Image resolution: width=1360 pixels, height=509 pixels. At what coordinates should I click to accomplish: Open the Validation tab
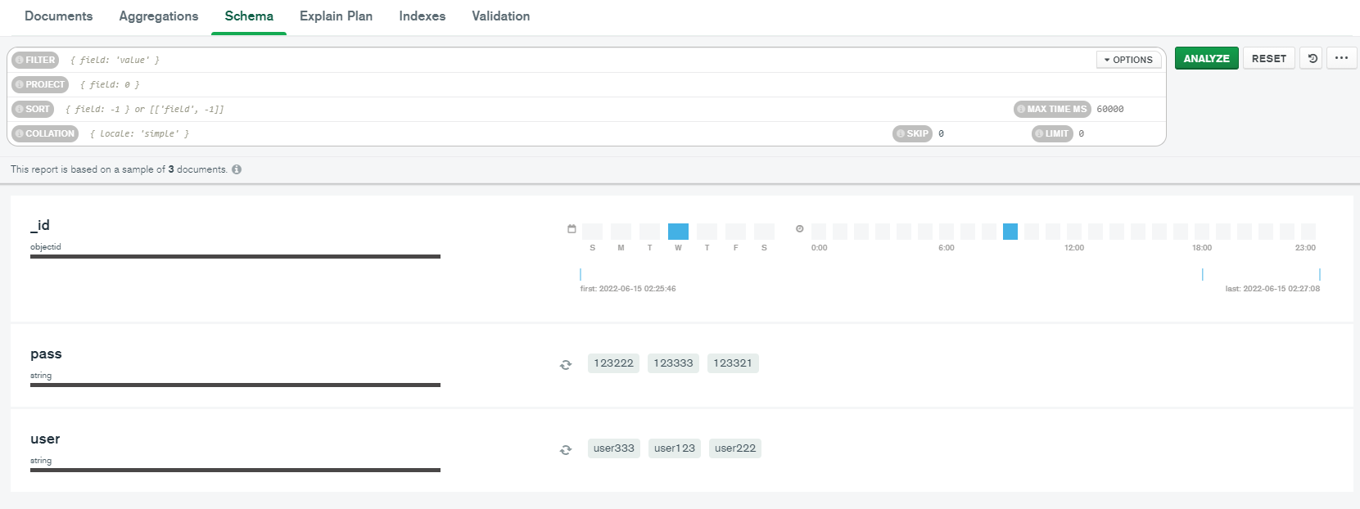point(501,16)
